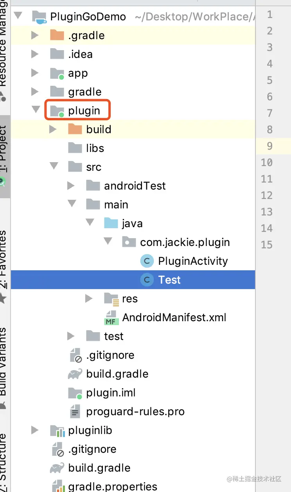
Task: Click the PluginGoDemo project folder icon
Action: tap(39, 17)
